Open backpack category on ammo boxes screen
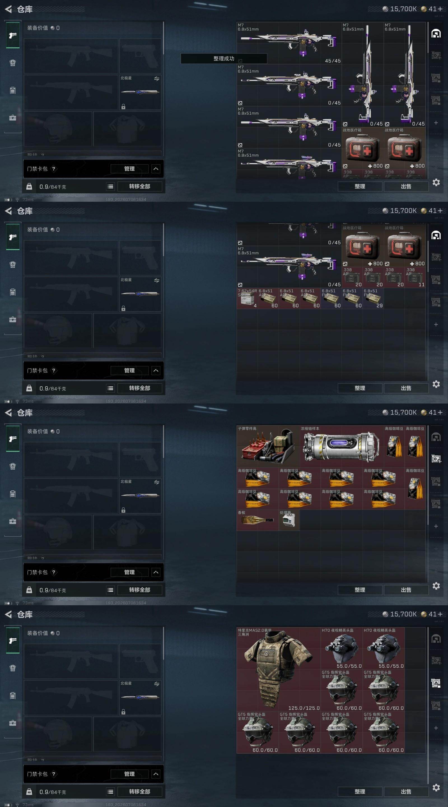Image resolution: width=448 pixels, height=807 pixels. point(13,292)
